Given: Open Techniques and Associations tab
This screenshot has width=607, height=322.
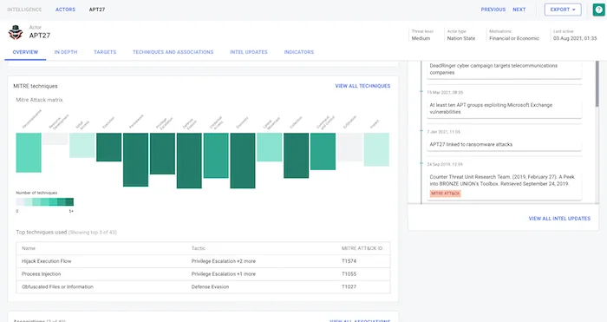Looking at the screenshot, I should coord(173,52).
